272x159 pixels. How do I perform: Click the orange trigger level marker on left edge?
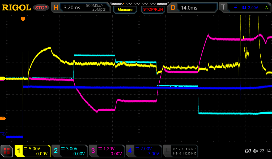(x=3, y=118)
